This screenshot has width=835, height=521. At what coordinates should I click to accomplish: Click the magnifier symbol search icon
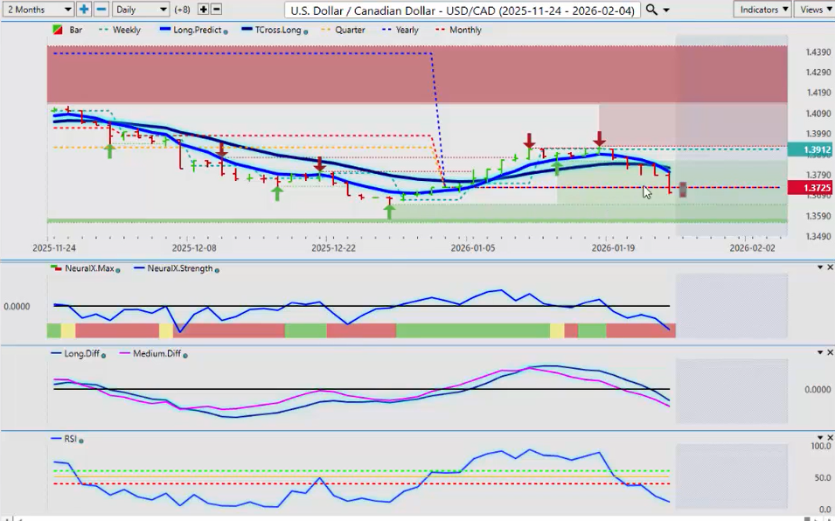(x=651, y=10)
